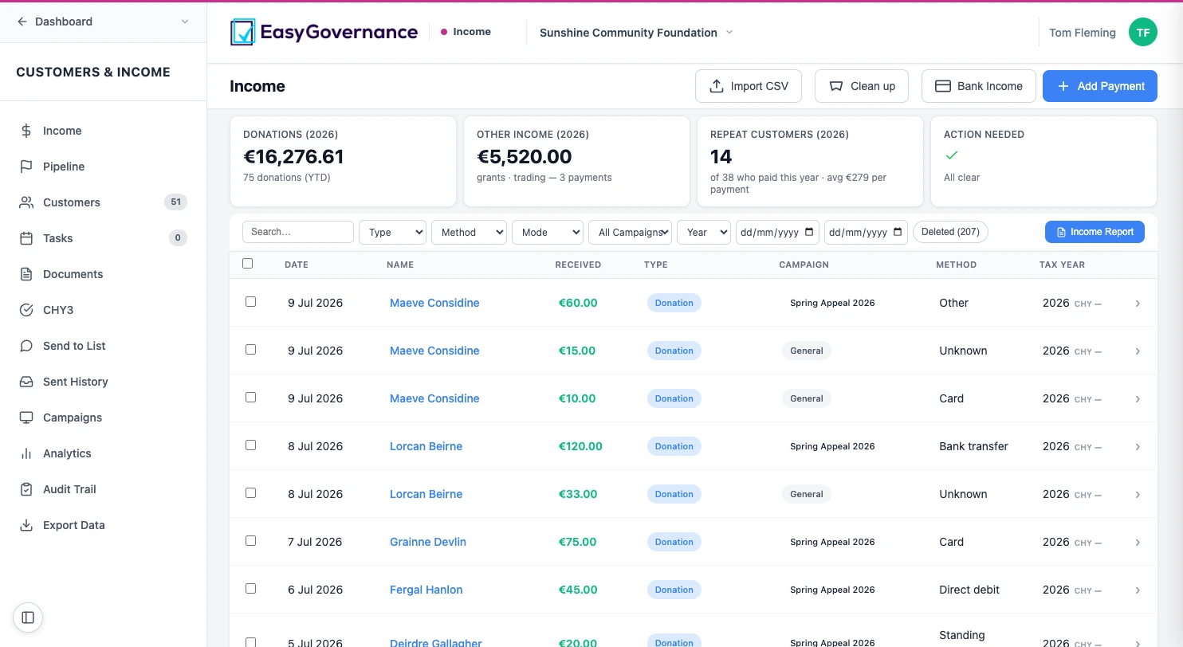The height and width of the screenshot is (647, 1183).
Task: Click the Audit Trail clipboard icon
Action: [x=26, y=489]
